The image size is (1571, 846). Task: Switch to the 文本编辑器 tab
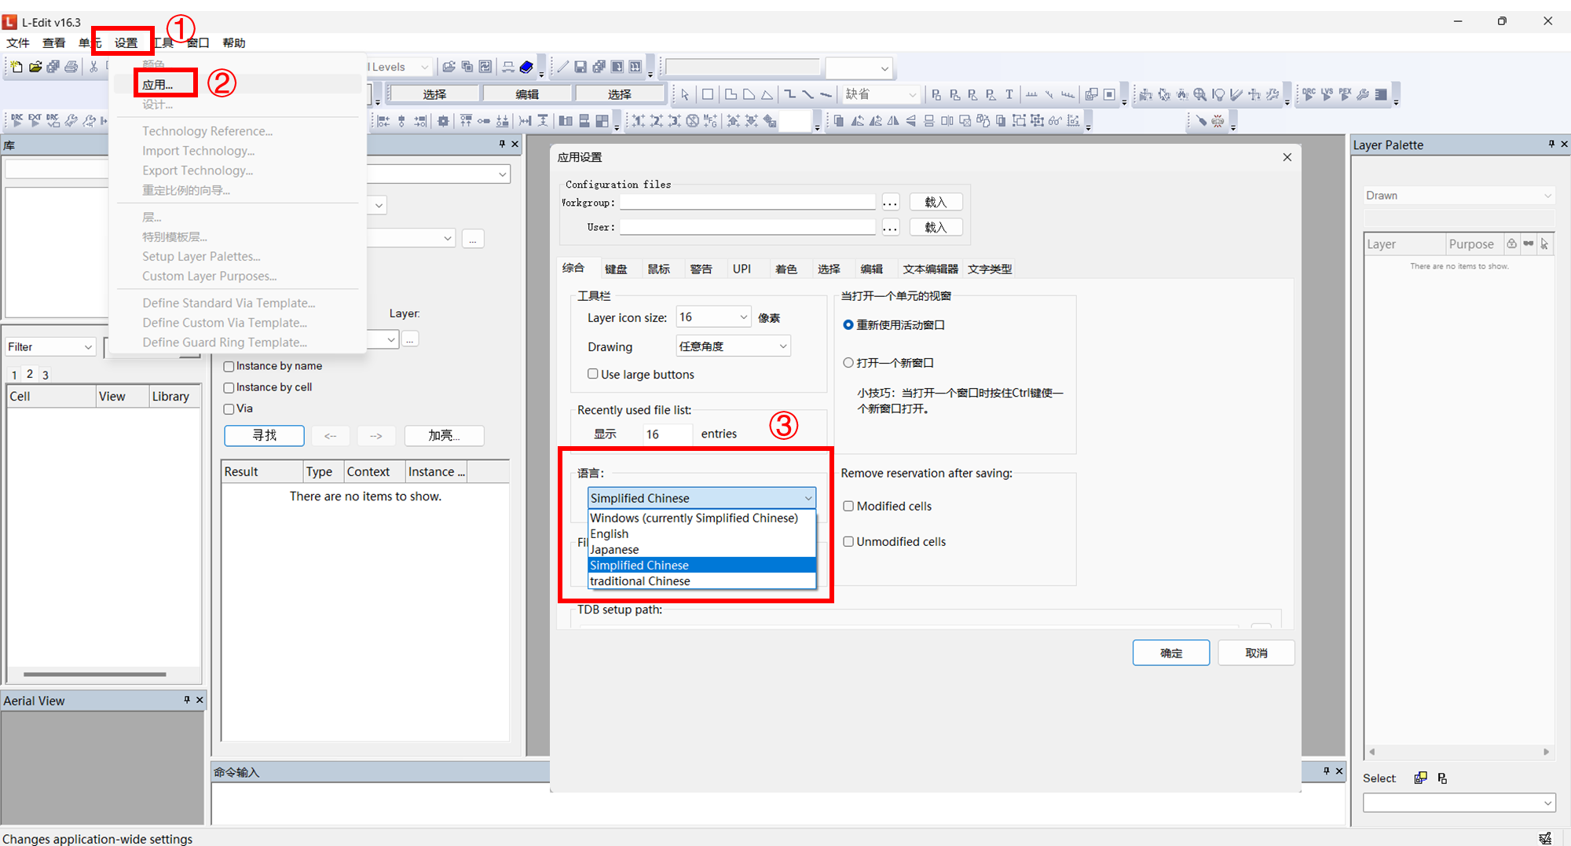(x=930, y=269)
